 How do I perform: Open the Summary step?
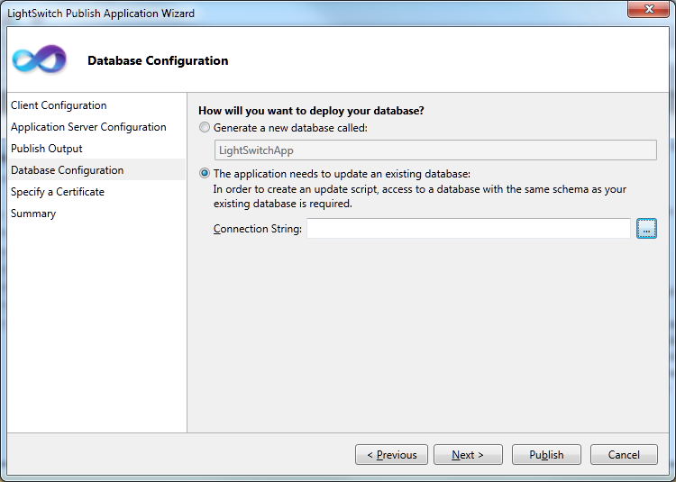[33, 214]
